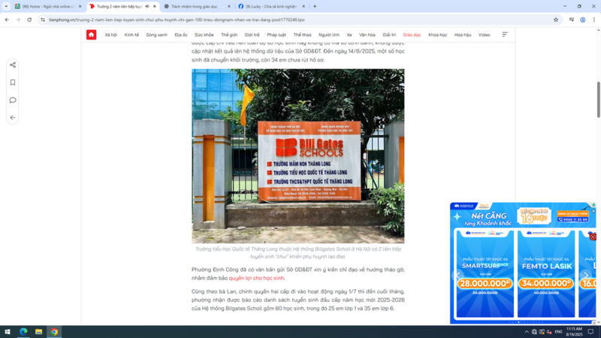The width and height of the screenshot is (601, 338).
Task: Open the SMARTSURF 28.000.000 ad card
Action: 485,273
